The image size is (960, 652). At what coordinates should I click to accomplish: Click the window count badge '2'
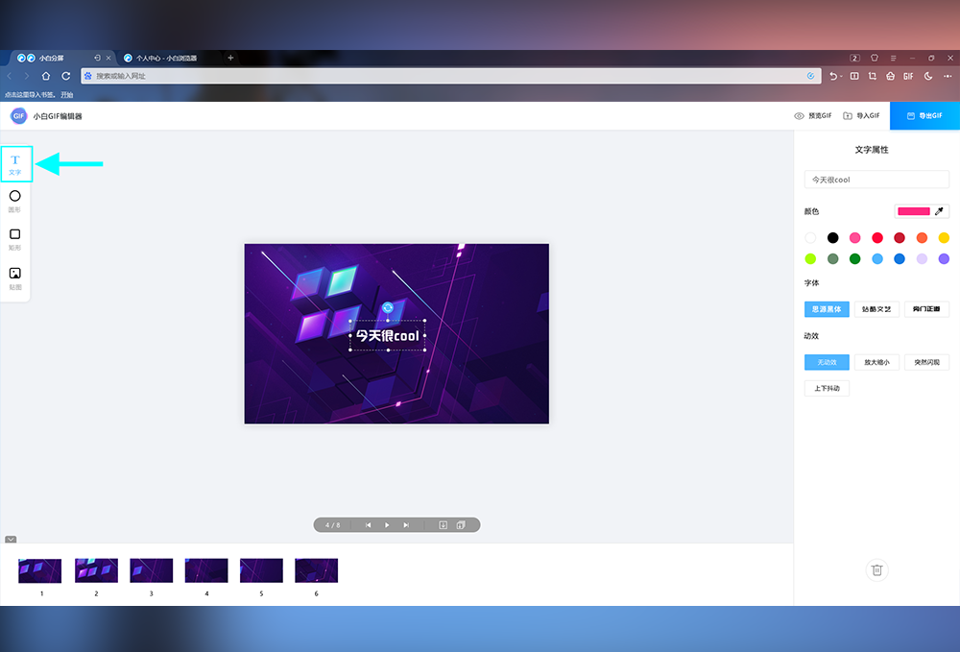854,58
